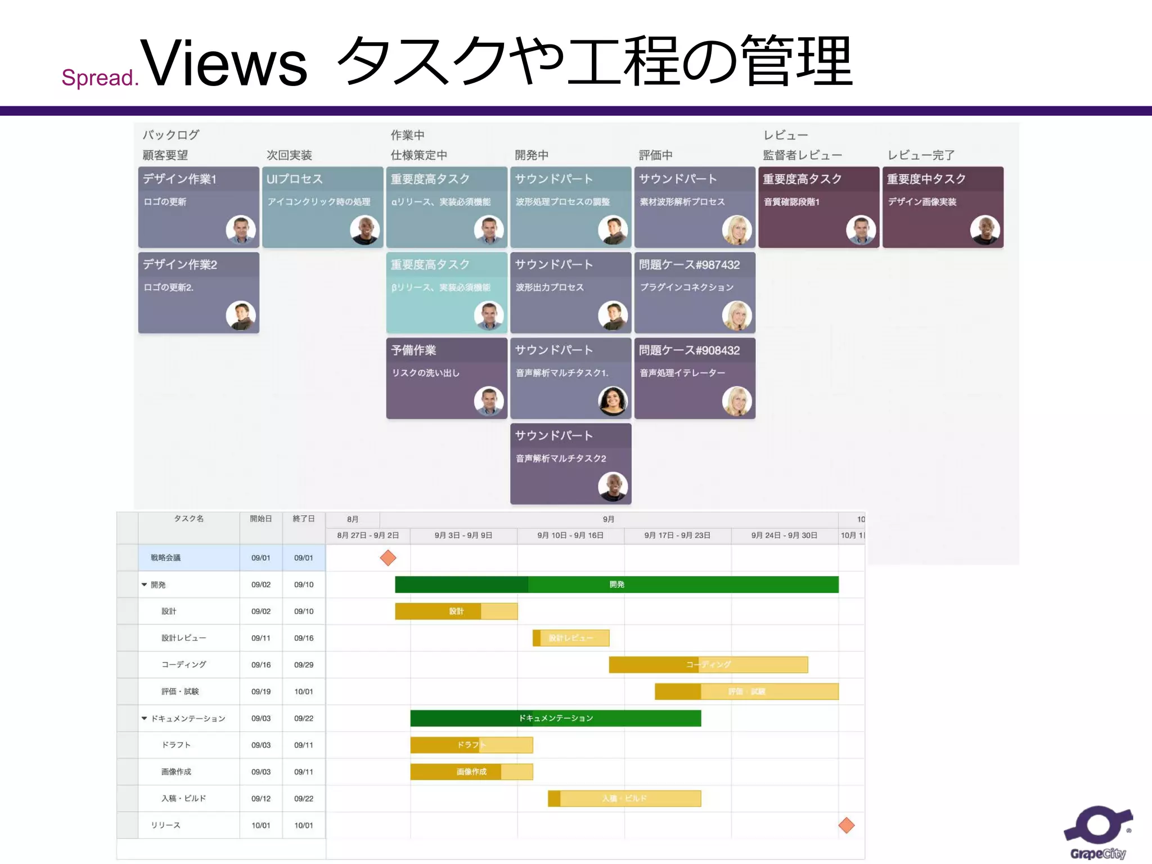Viewport: 1152px width, 864px height.
Task: Click the 9月 10日 - 9月 16日 week header
Action: [570, 535]
